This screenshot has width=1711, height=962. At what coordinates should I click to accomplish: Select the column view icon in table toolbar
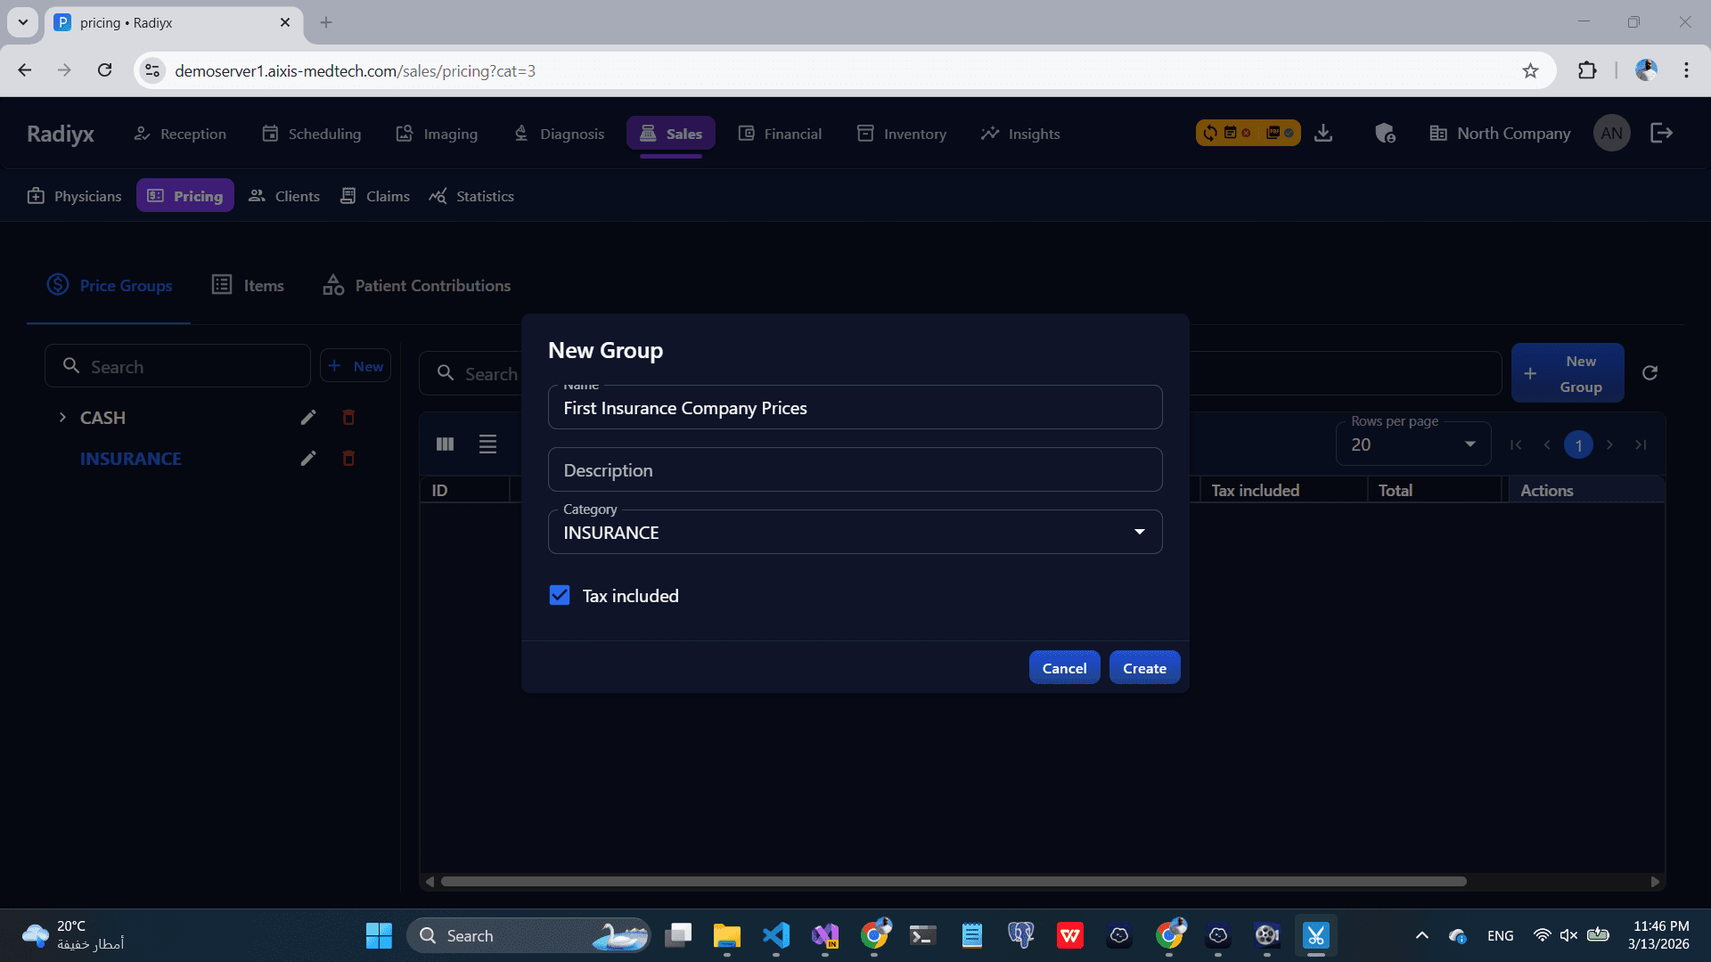pos(445,444)
